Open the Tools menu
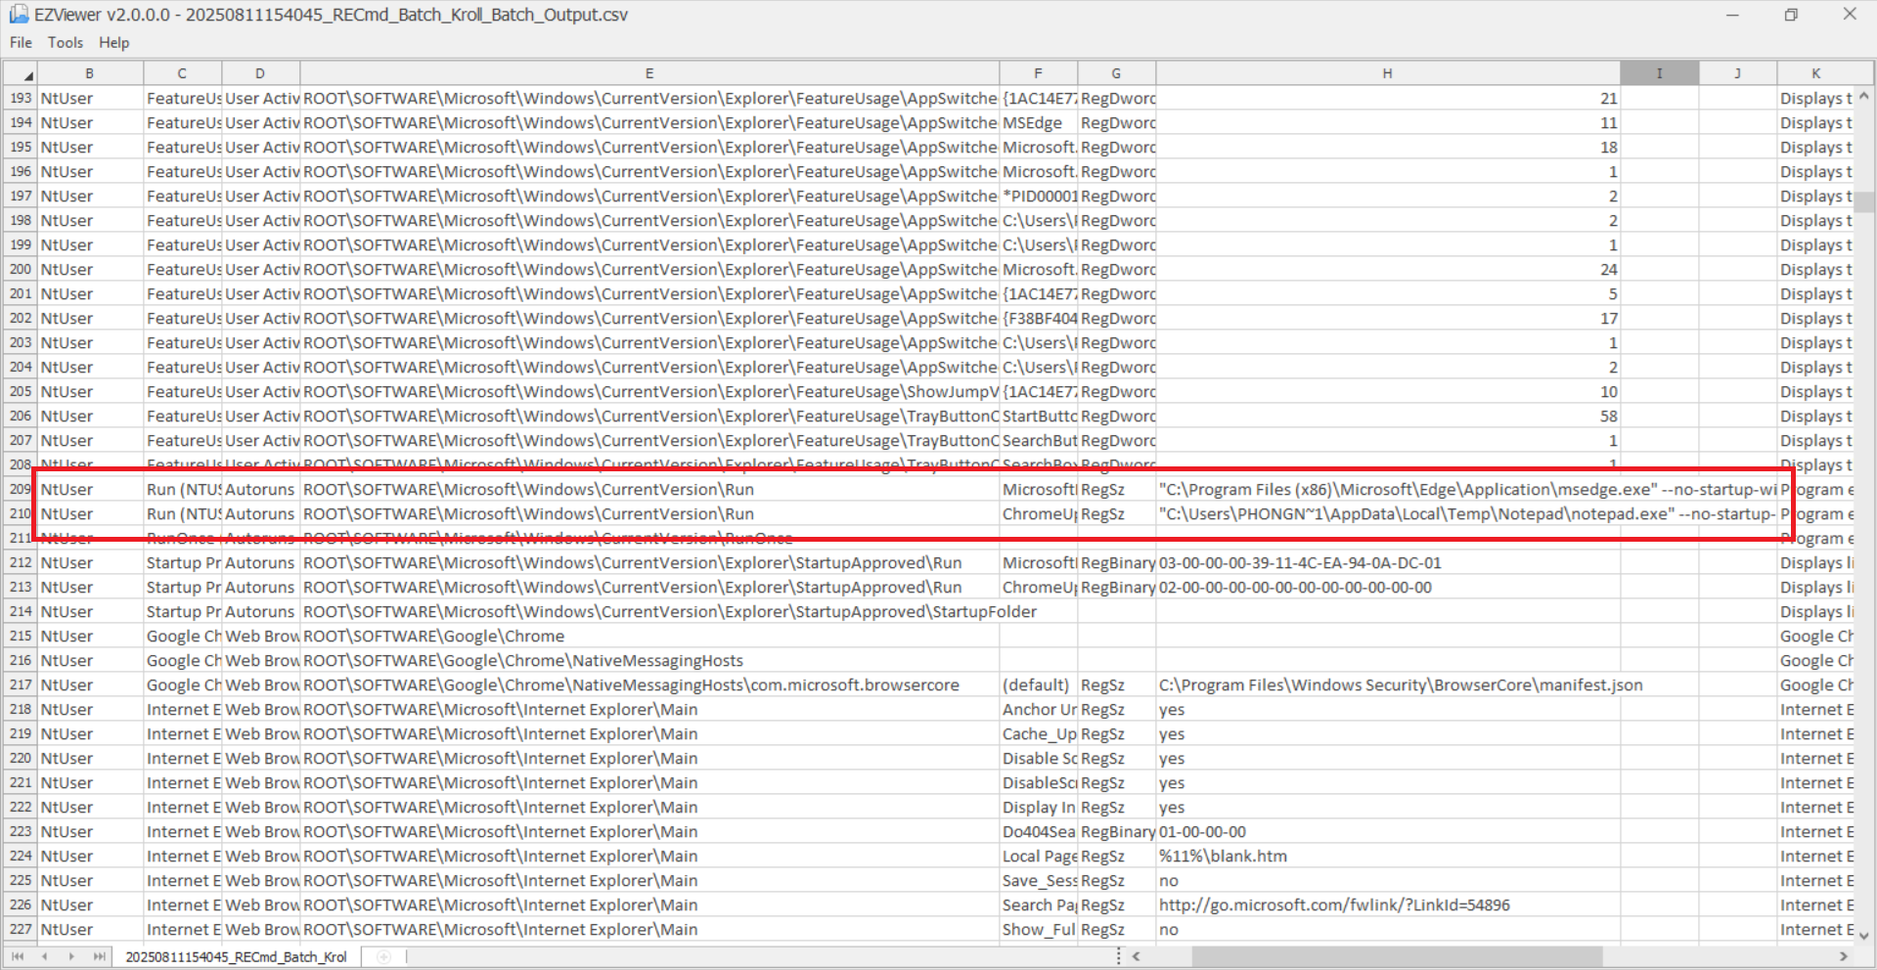This screenshot has height=970, width=1877. click(66, 43)
